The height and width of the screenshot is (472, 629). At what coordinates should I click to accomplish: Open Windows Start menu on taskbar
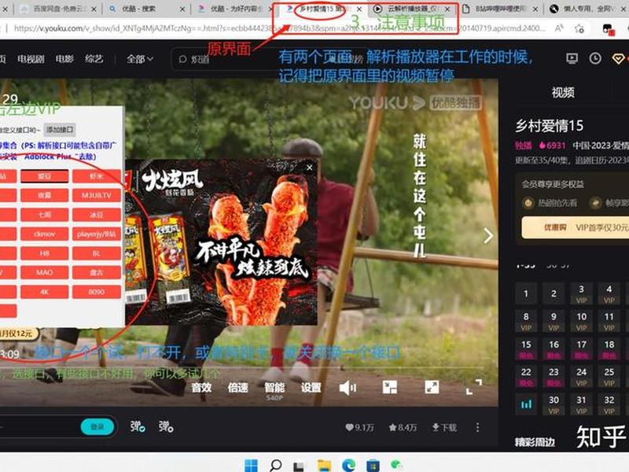click(251, 466)
